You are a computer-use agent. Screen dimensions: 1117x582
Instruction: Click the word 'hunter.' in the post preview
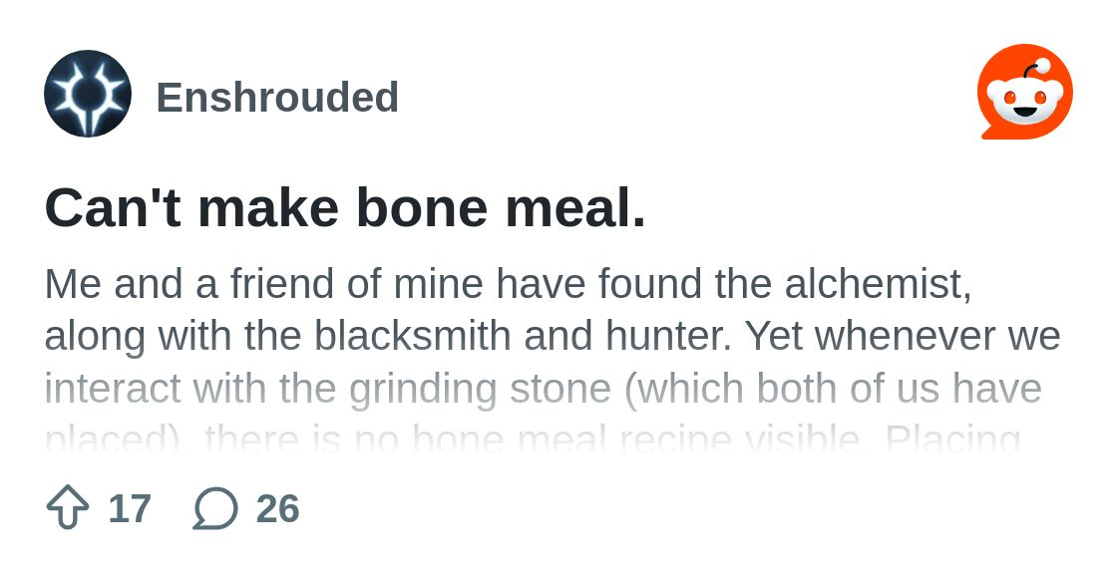[669, 336]
